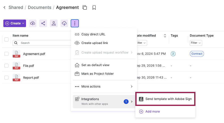Select Mark as Project folder
Image resolution: width=224 pixels, height=123 pixels.
pyautogui.click(x=104, y=74)
